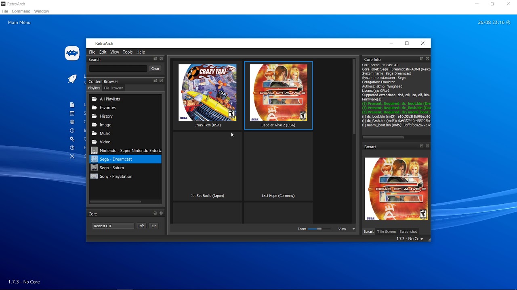Close the Core dock panel

[x=161, y=213]
